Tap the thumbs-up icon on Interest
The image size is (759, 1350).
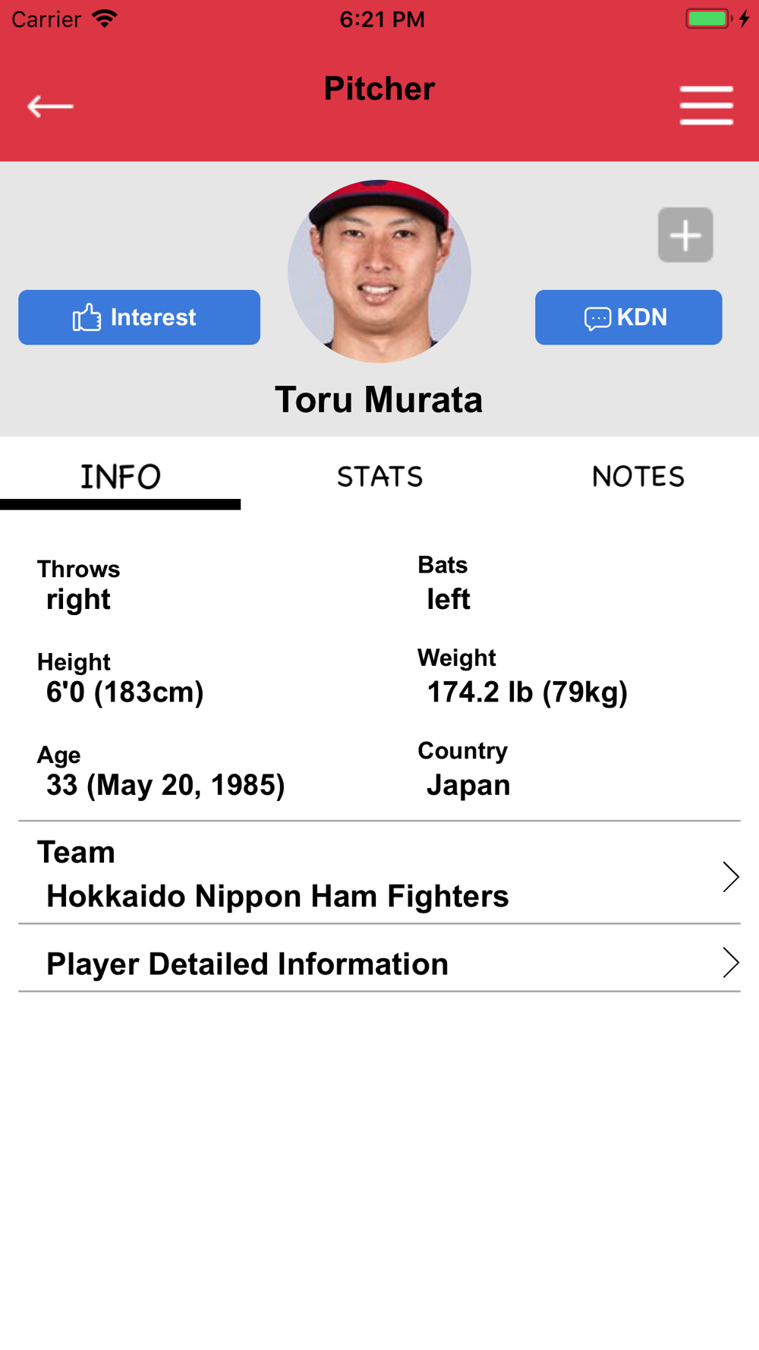click(x=87, y=317)
